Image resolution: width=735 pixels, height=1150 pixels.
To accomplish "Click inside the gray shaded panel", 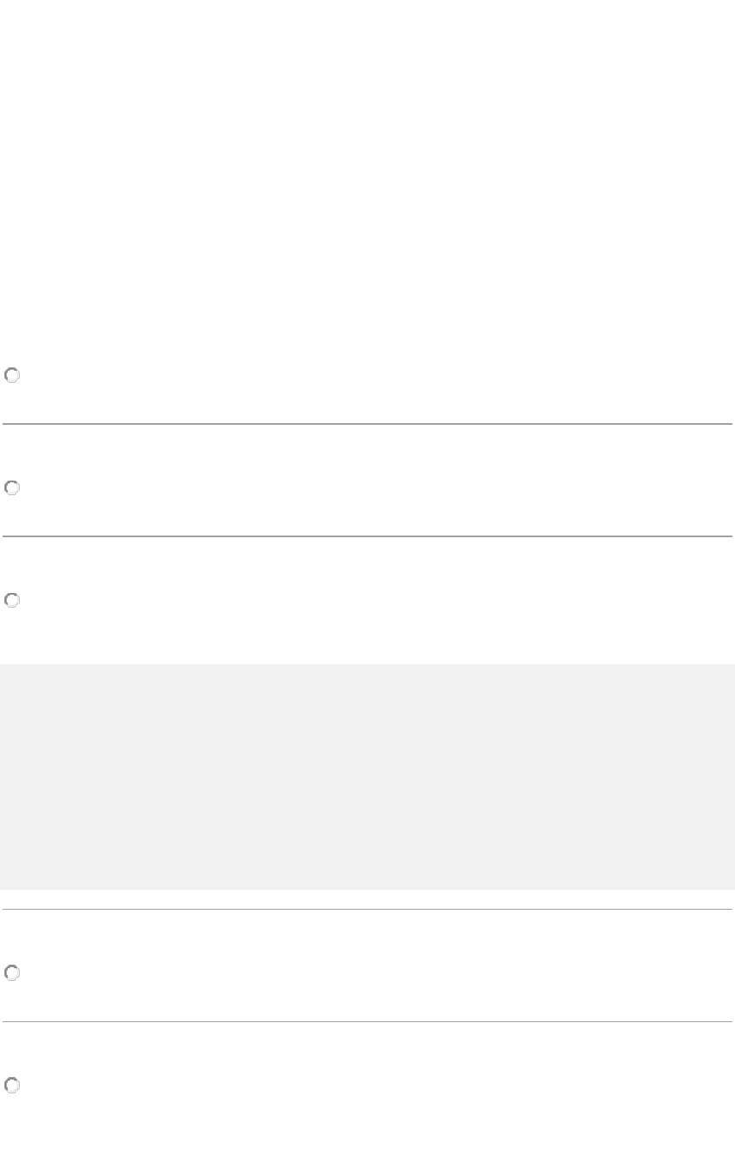I will (x=367, y=776).
